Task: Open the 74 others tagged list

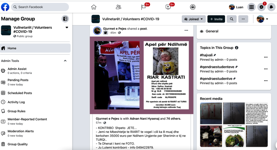Action: pos(173,119)
